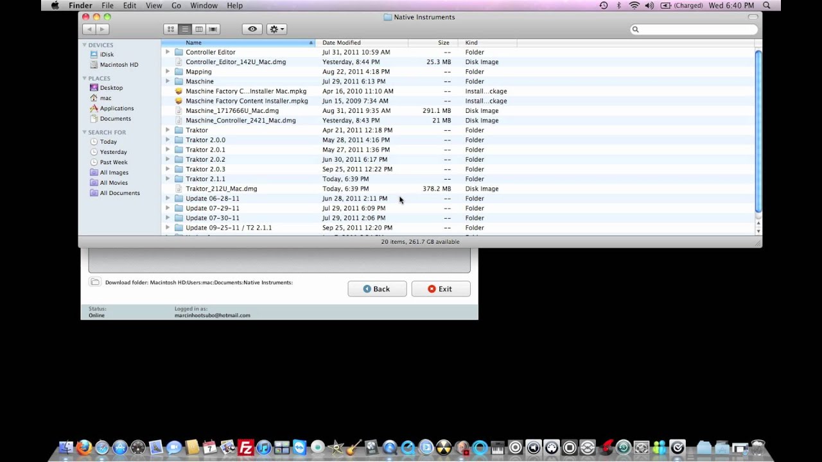Open the View menu
The height and width of the screenshot is (462, 822).
click(154, 5)
